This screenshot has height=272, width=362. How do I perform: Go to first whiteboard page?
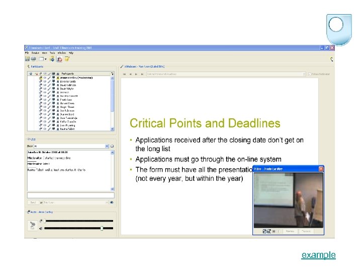coord(125,74)
